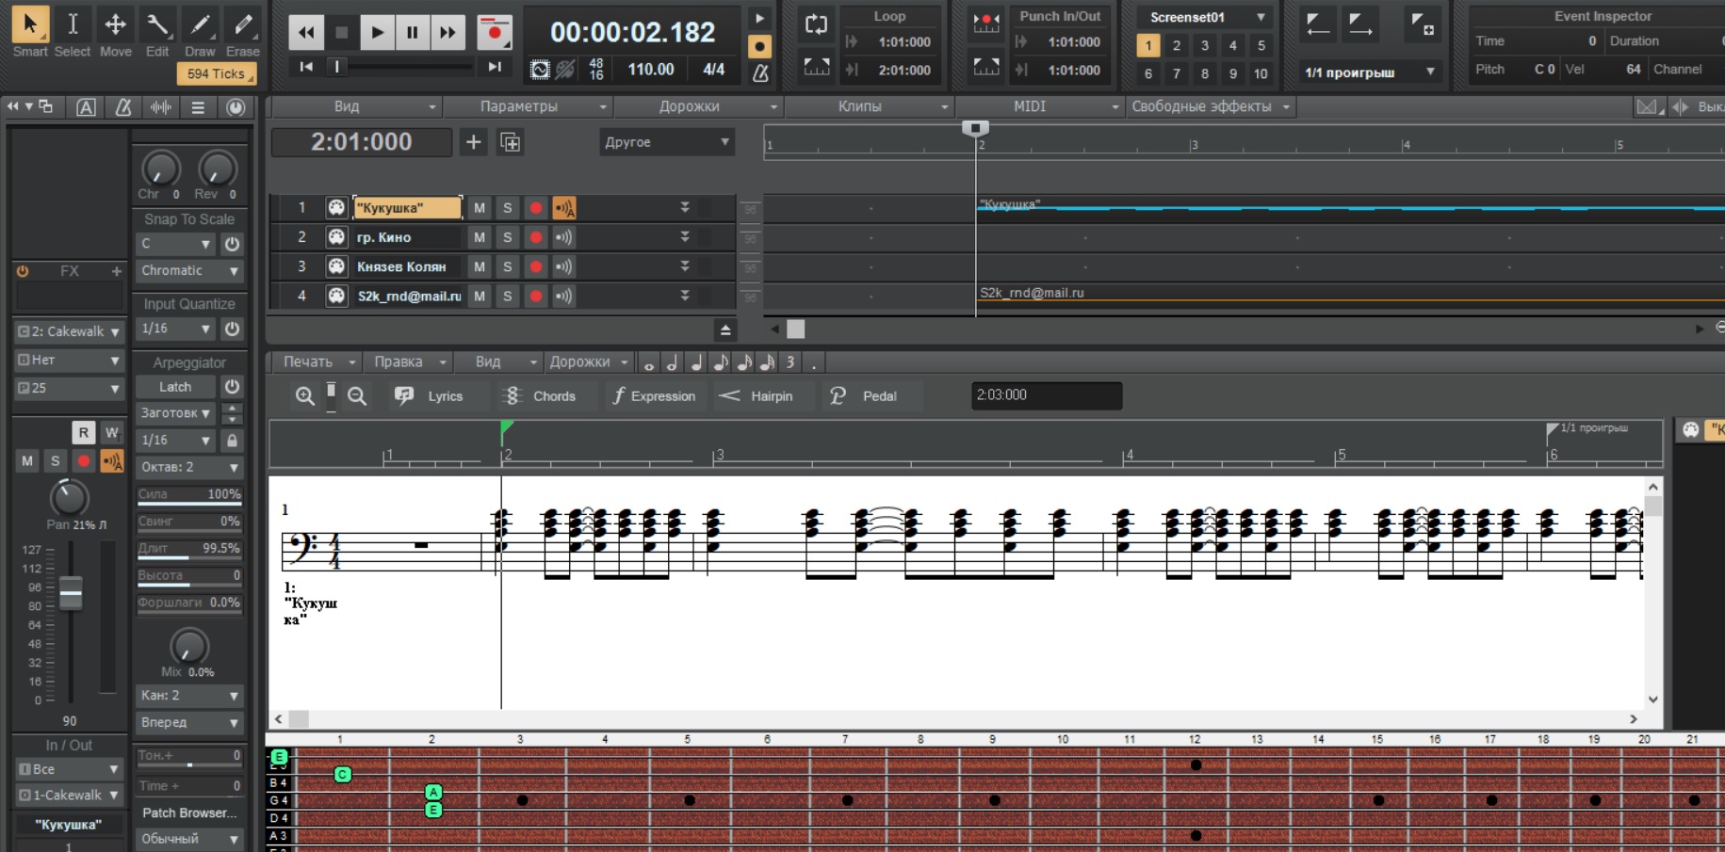1725x852 pixels.
Task: Open the 1/1 проигрыш marker dropdown
Action: pyautogui.click(x=1370, y=72)
